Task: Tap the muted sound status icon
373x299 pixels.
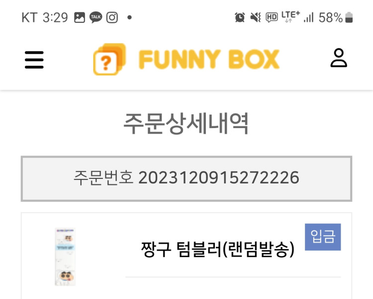Action: click(256, 17)
